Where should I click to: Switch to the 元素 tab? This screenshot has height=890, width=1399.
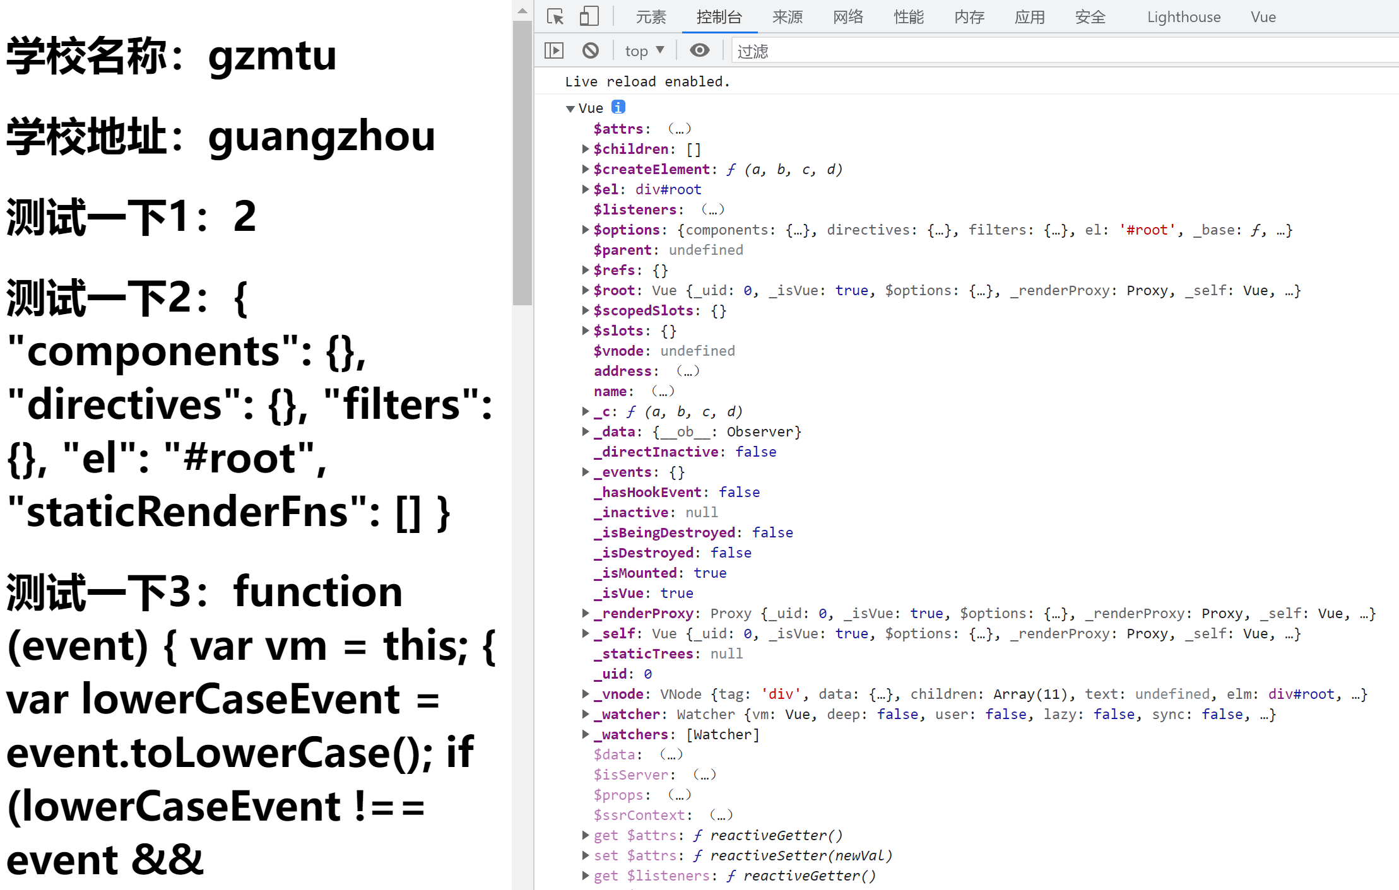[x=651, y=17]
